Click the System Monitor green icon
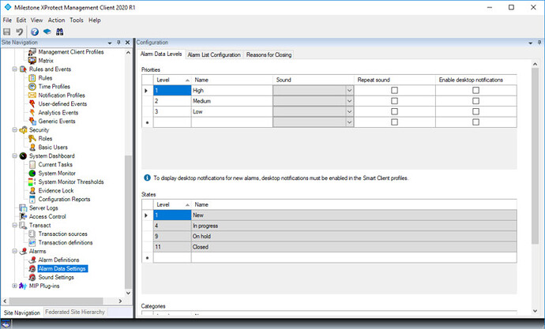Viewport: 545px width, 329px height. point(32,173)
